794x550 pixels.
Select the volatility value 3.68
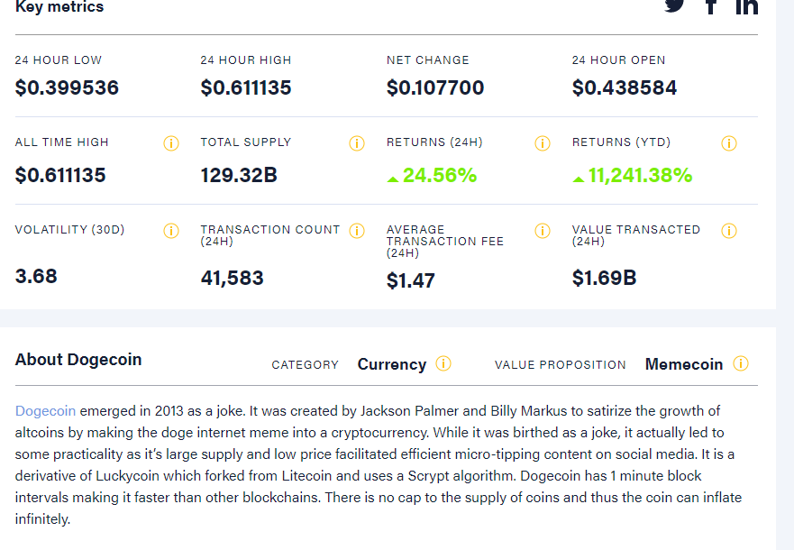(x=36, y=277)
